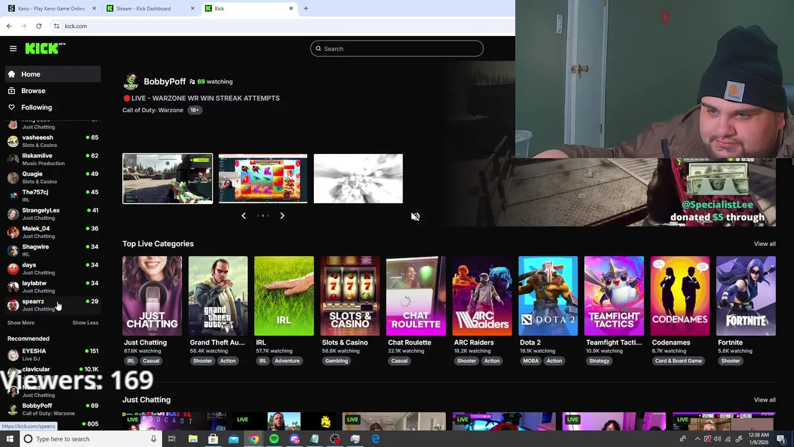Image resolution: width=794 pixels, height=447 pixels.
Task: Click BobbyPoff avatar in featured header
Action: pyautogui.click(x=131, y=82)
